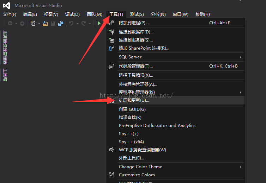The height and width of the screenshot is (183, 266).
Task: Choose 扩展和更新(U)... menu entry
Action: (x=176, y=100)
